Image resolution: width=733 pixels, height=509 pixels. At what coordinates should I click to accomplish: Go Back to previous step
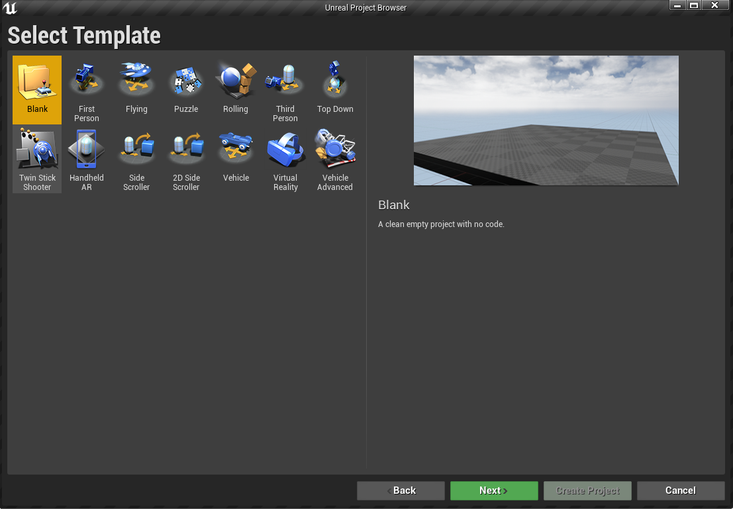401,490
